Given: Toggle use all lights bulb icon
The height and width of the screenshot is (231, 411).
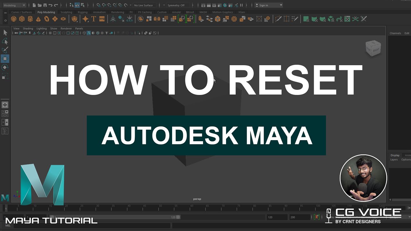Looking at the screenshot, I should pos(107,33).
